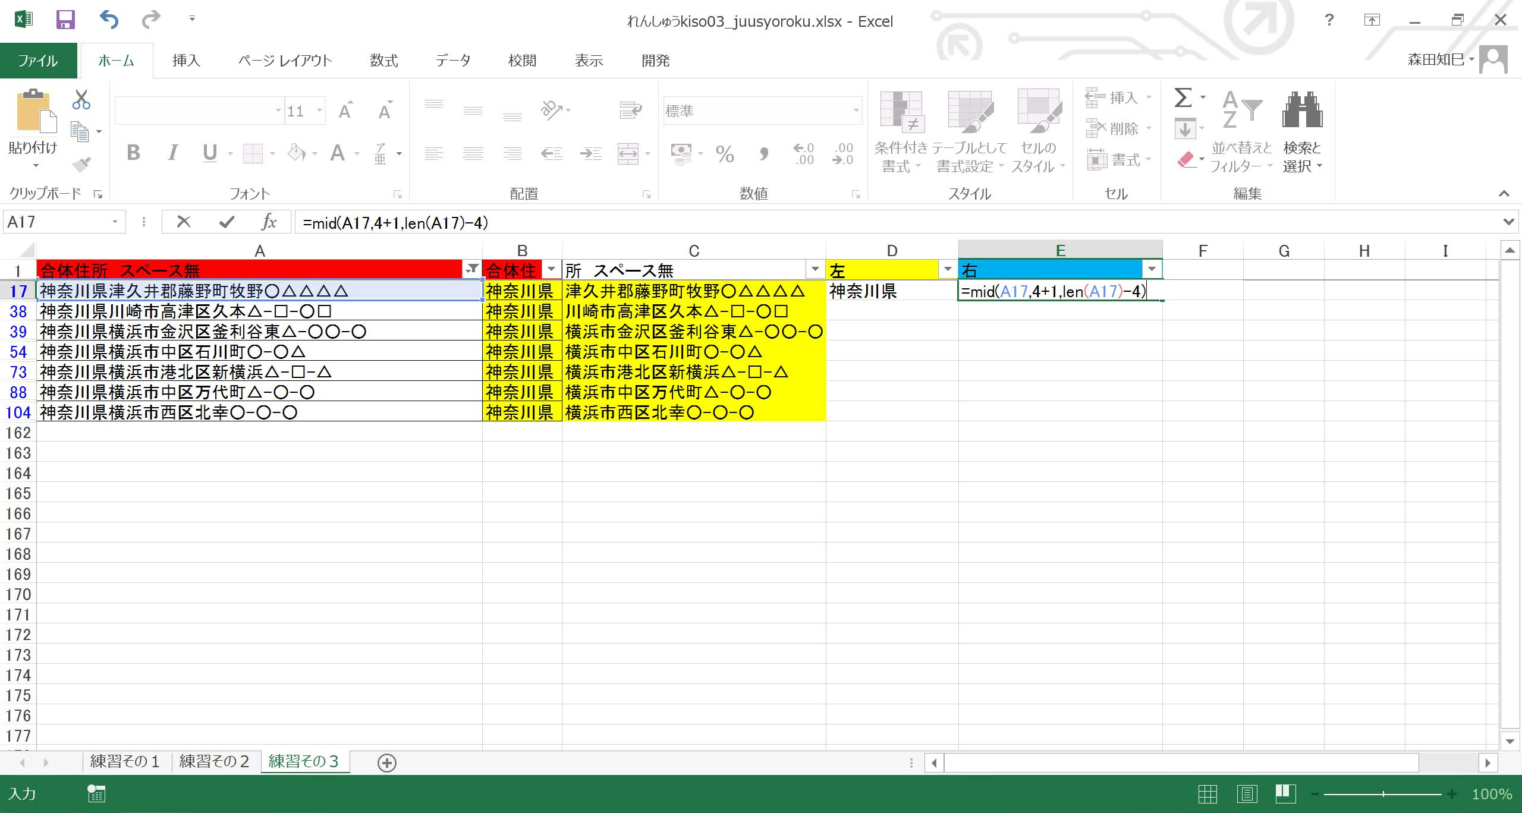Open the font size dropdown showing 11
The image size is (1522, 813).
click(x=320, y=111)
